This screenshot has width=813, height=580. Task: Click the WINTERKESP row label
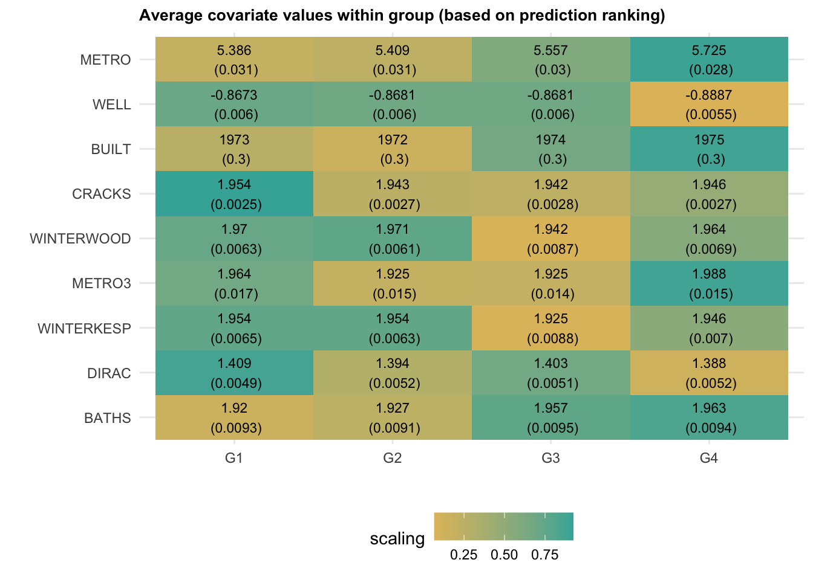[84, 329]
